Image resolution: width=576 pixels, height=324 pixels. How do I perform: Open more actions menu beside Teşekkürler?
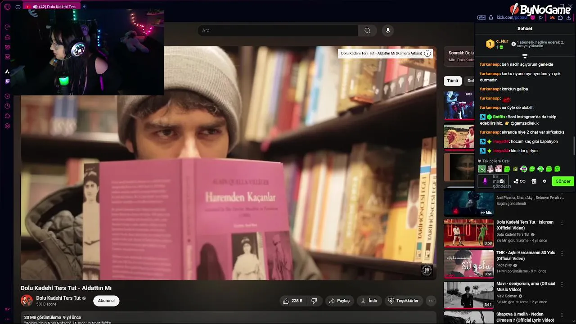pyautogui.click(x=431, y=301)
